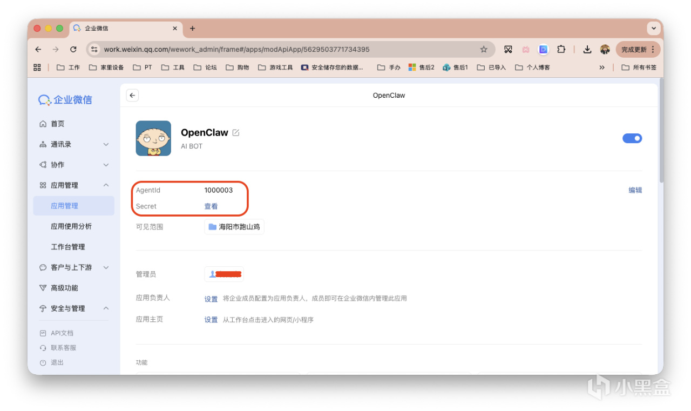Expand the 通讯录 sidebar section
The height and width of the screenshot is (411, 691).
106,144
